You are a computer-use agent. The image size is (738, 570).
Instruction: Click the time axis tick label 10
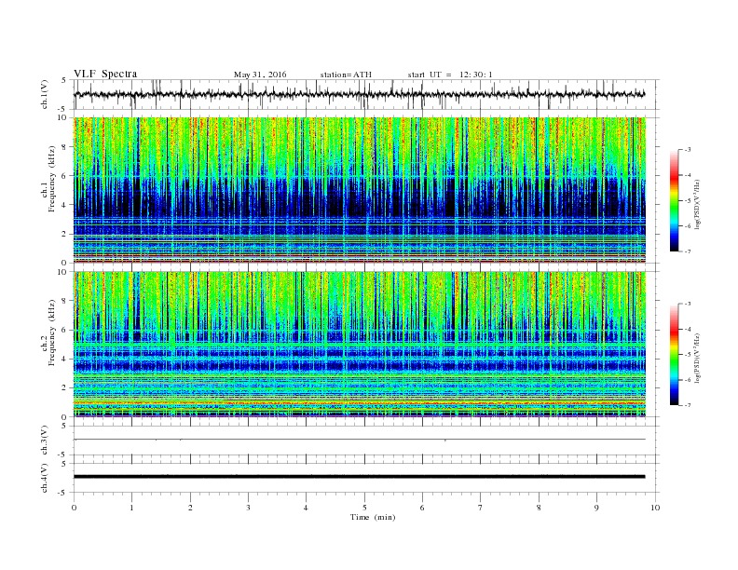pos(655,508)
